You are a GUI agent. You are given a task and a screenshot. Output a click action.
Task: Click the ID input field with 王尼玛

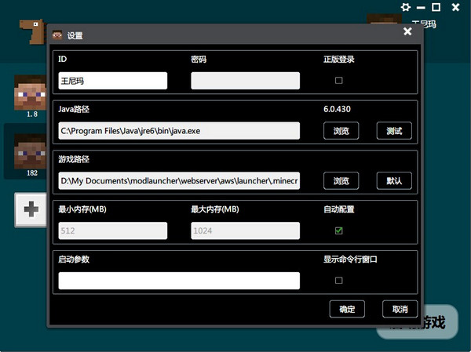click(x=112, y=81)
